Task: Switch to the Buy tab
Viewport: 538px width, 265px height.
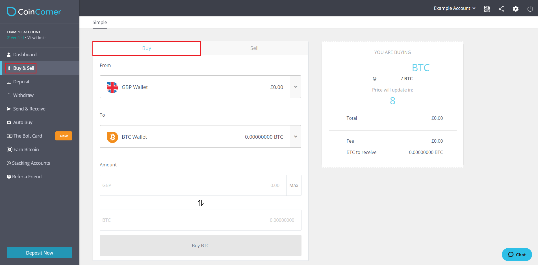Action: point(147,48)
